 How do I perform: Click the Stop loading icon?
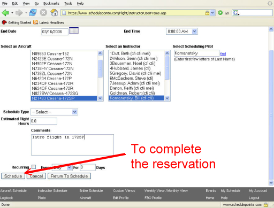point(43,13)
